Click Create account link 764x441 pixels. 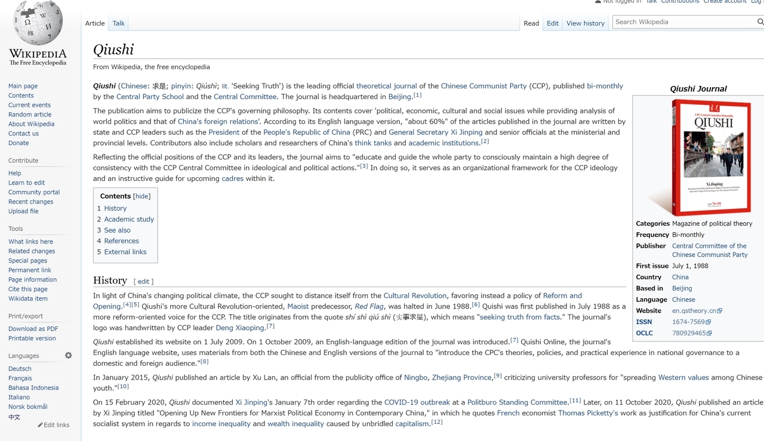click(725, 2)
